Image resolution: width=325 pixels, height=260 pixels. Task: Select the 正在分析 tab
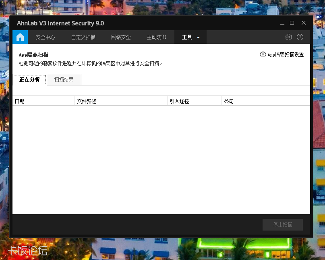[x=29, y=79]
